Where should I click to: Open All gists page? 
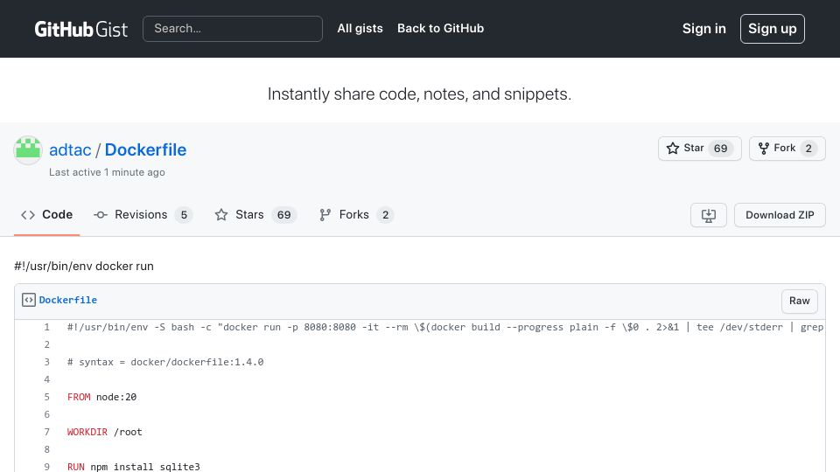coord(360,28)
